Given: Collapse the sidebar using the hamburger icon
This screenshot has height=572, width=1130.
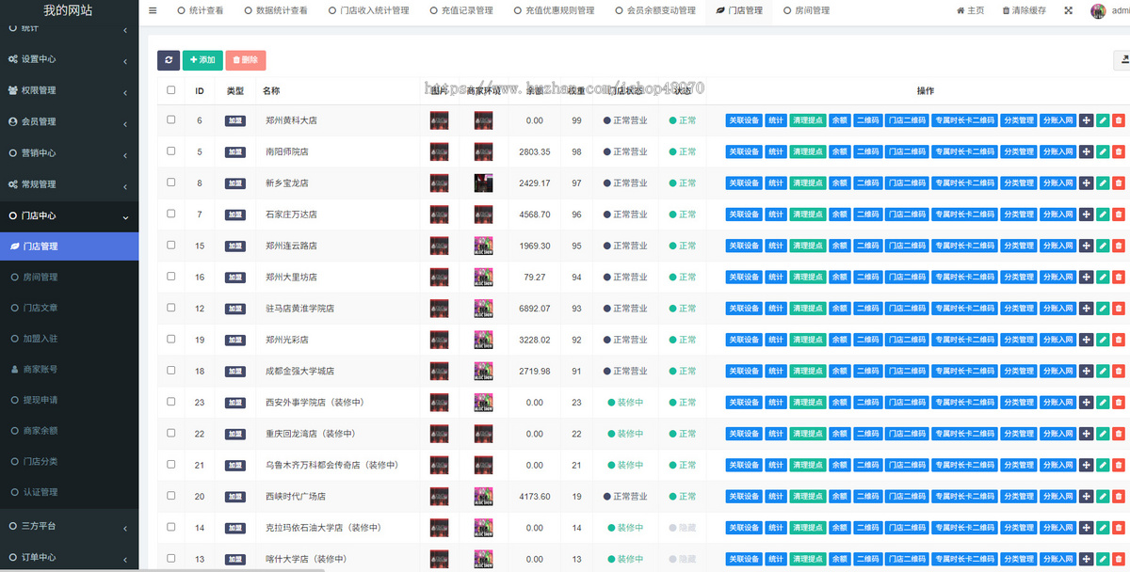Looking at the screenshot, I should [x=152, y=10].
